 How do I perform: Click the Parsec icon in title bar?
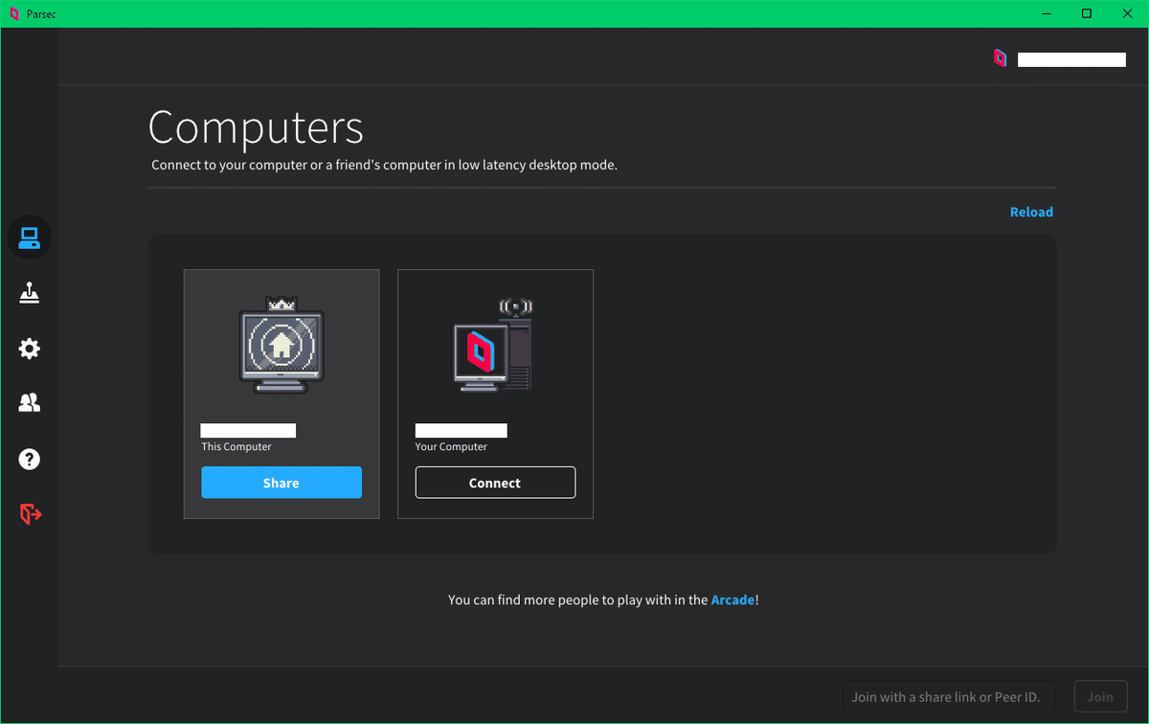coord(13,13)
